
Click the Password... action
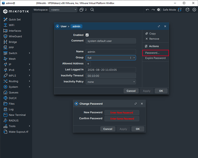155,53
